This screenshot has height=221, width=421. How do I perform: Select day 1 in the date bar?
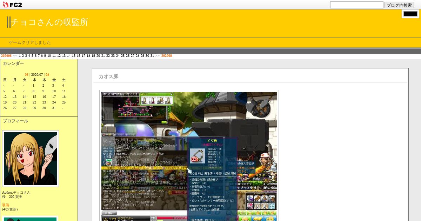coord(20,56)
